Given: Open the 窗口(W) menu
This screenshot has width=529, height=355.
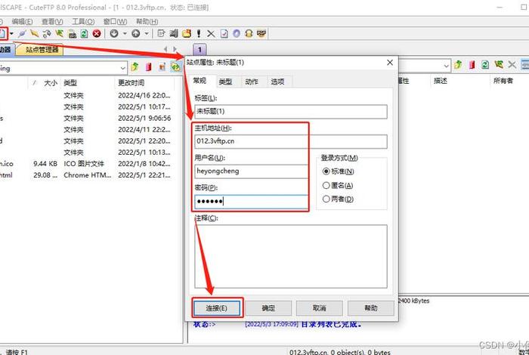Looking at the screenshot, I should [x=115, y=22].
